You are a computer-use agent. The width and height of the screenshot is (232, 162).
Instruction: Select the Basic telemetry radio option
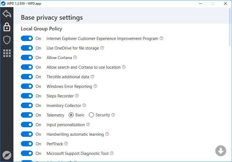(71, 115)
